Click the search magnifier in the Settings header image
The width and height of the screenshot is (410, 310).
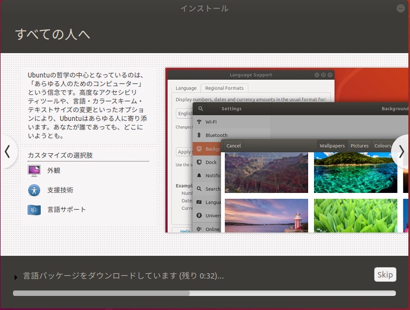click(x=201, y=108)
